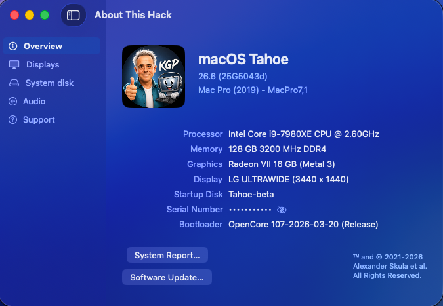Click the Graphics label
The image size is (443, 306).
coord(205,164)
